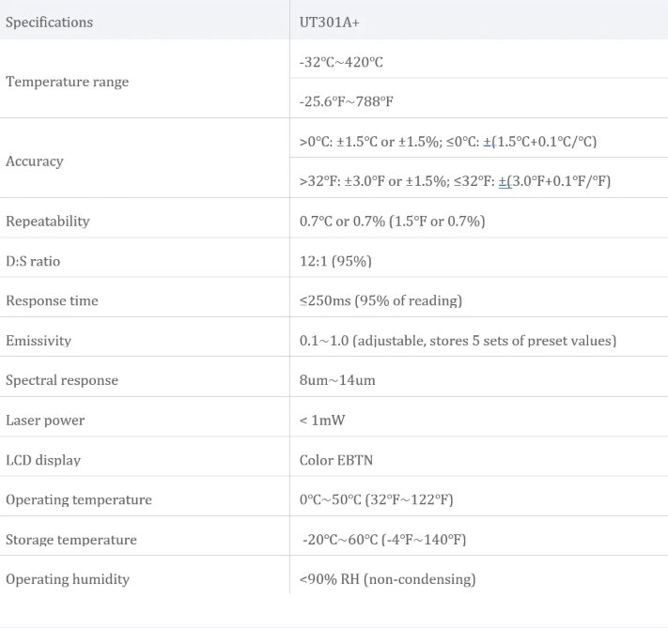The width and height of the screenshot is (668, 628).
Task: Click the UT301A+ column header
Action: pos(328,22)
